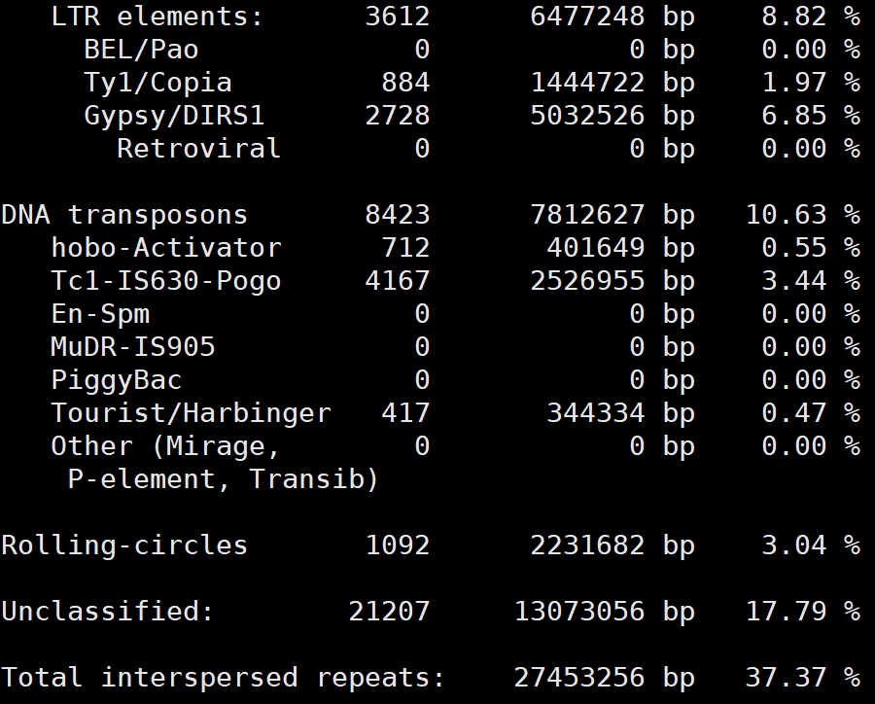Image resolution: width=875 pixels, height=704 pixels.
Task: Select the Ty1/Copia text
Action: [157, 83]
